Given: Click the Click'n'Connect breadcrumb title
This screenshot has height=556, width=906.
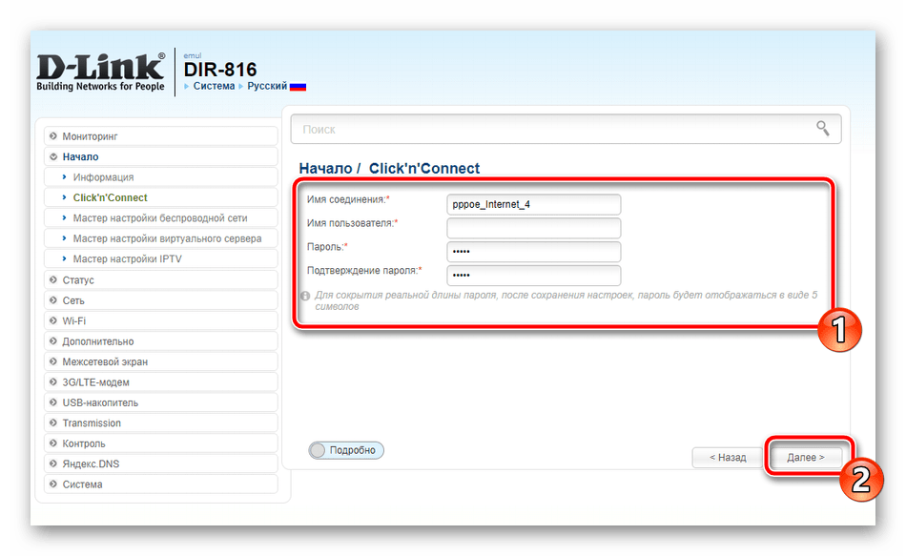Looking at the screenshot, I should (x=424, y=168).
